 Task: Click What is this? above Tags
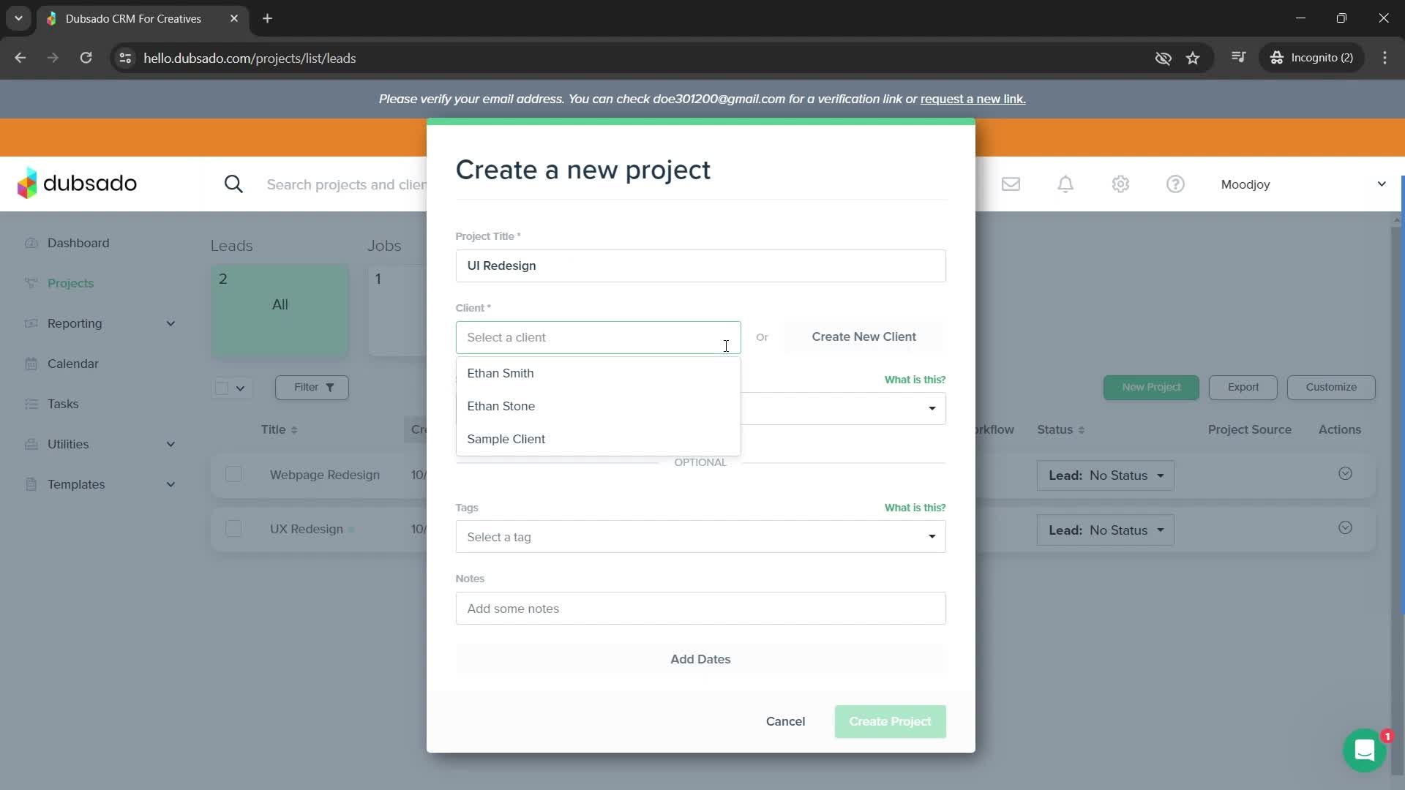(915, 508)
